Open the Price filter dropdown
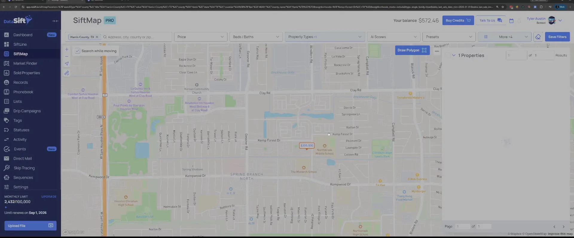Screen dimensions: 574x238 [x=201, y=37]
